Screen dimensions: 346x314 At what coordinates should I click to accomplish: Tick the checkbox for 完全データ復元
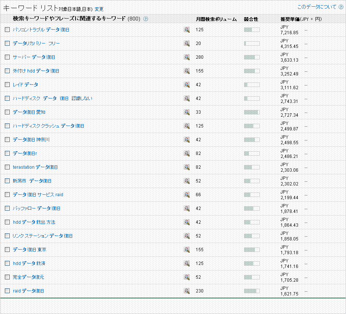7,277
